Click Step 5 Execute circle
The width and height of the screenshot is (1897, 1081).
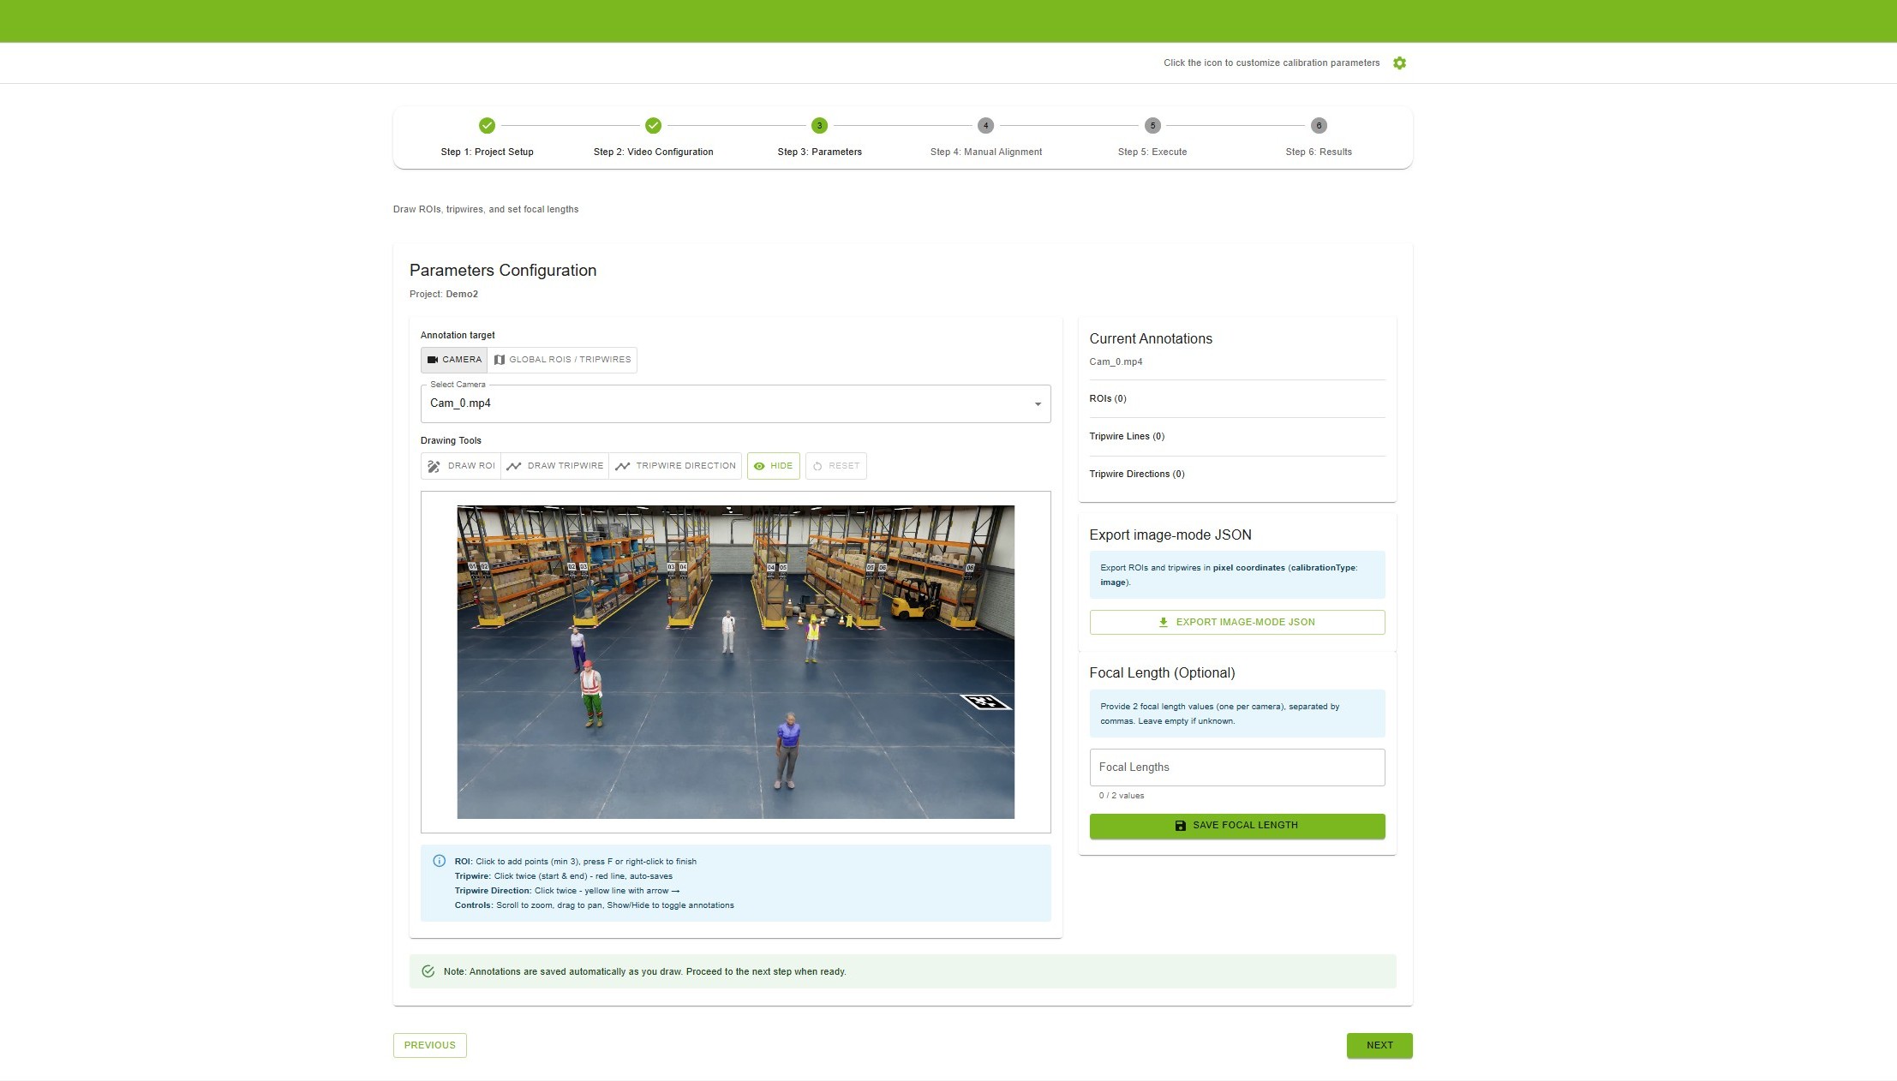[x=1152, y=126]
